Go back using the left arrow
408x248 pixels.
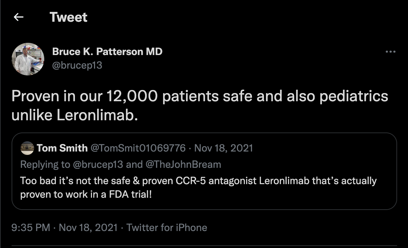(x=18, y=17)
